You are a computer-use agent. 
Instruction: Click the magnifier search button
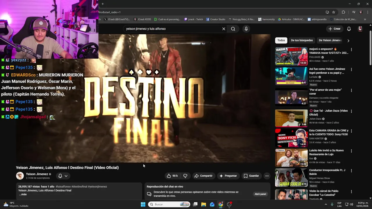click(233, 29)
